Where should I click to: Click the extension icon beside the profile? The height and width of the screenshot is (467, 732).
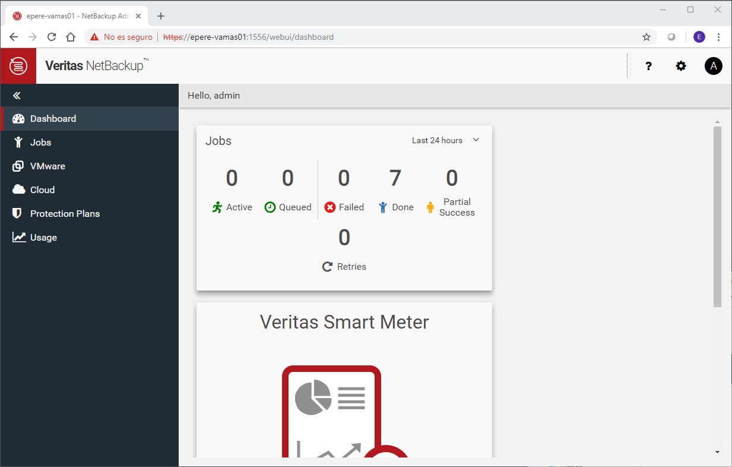(671, 37)
